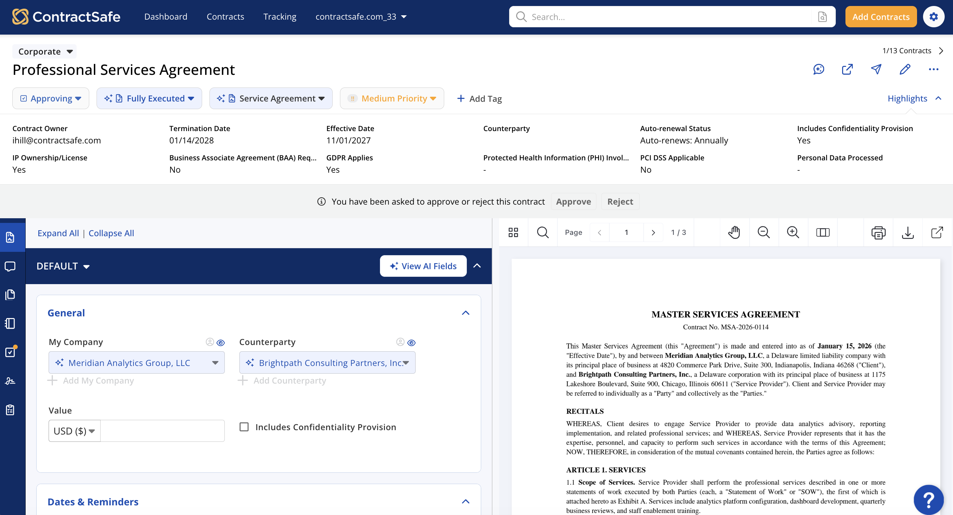This screenshot has width=953, height=515.
Task: Open the Approving status dropdown
Action: click(51, 98)
